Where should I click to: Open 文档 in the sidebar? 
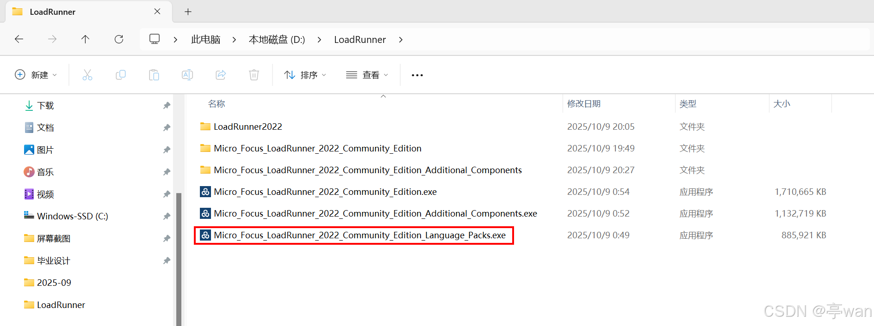[x=45, y=128]
